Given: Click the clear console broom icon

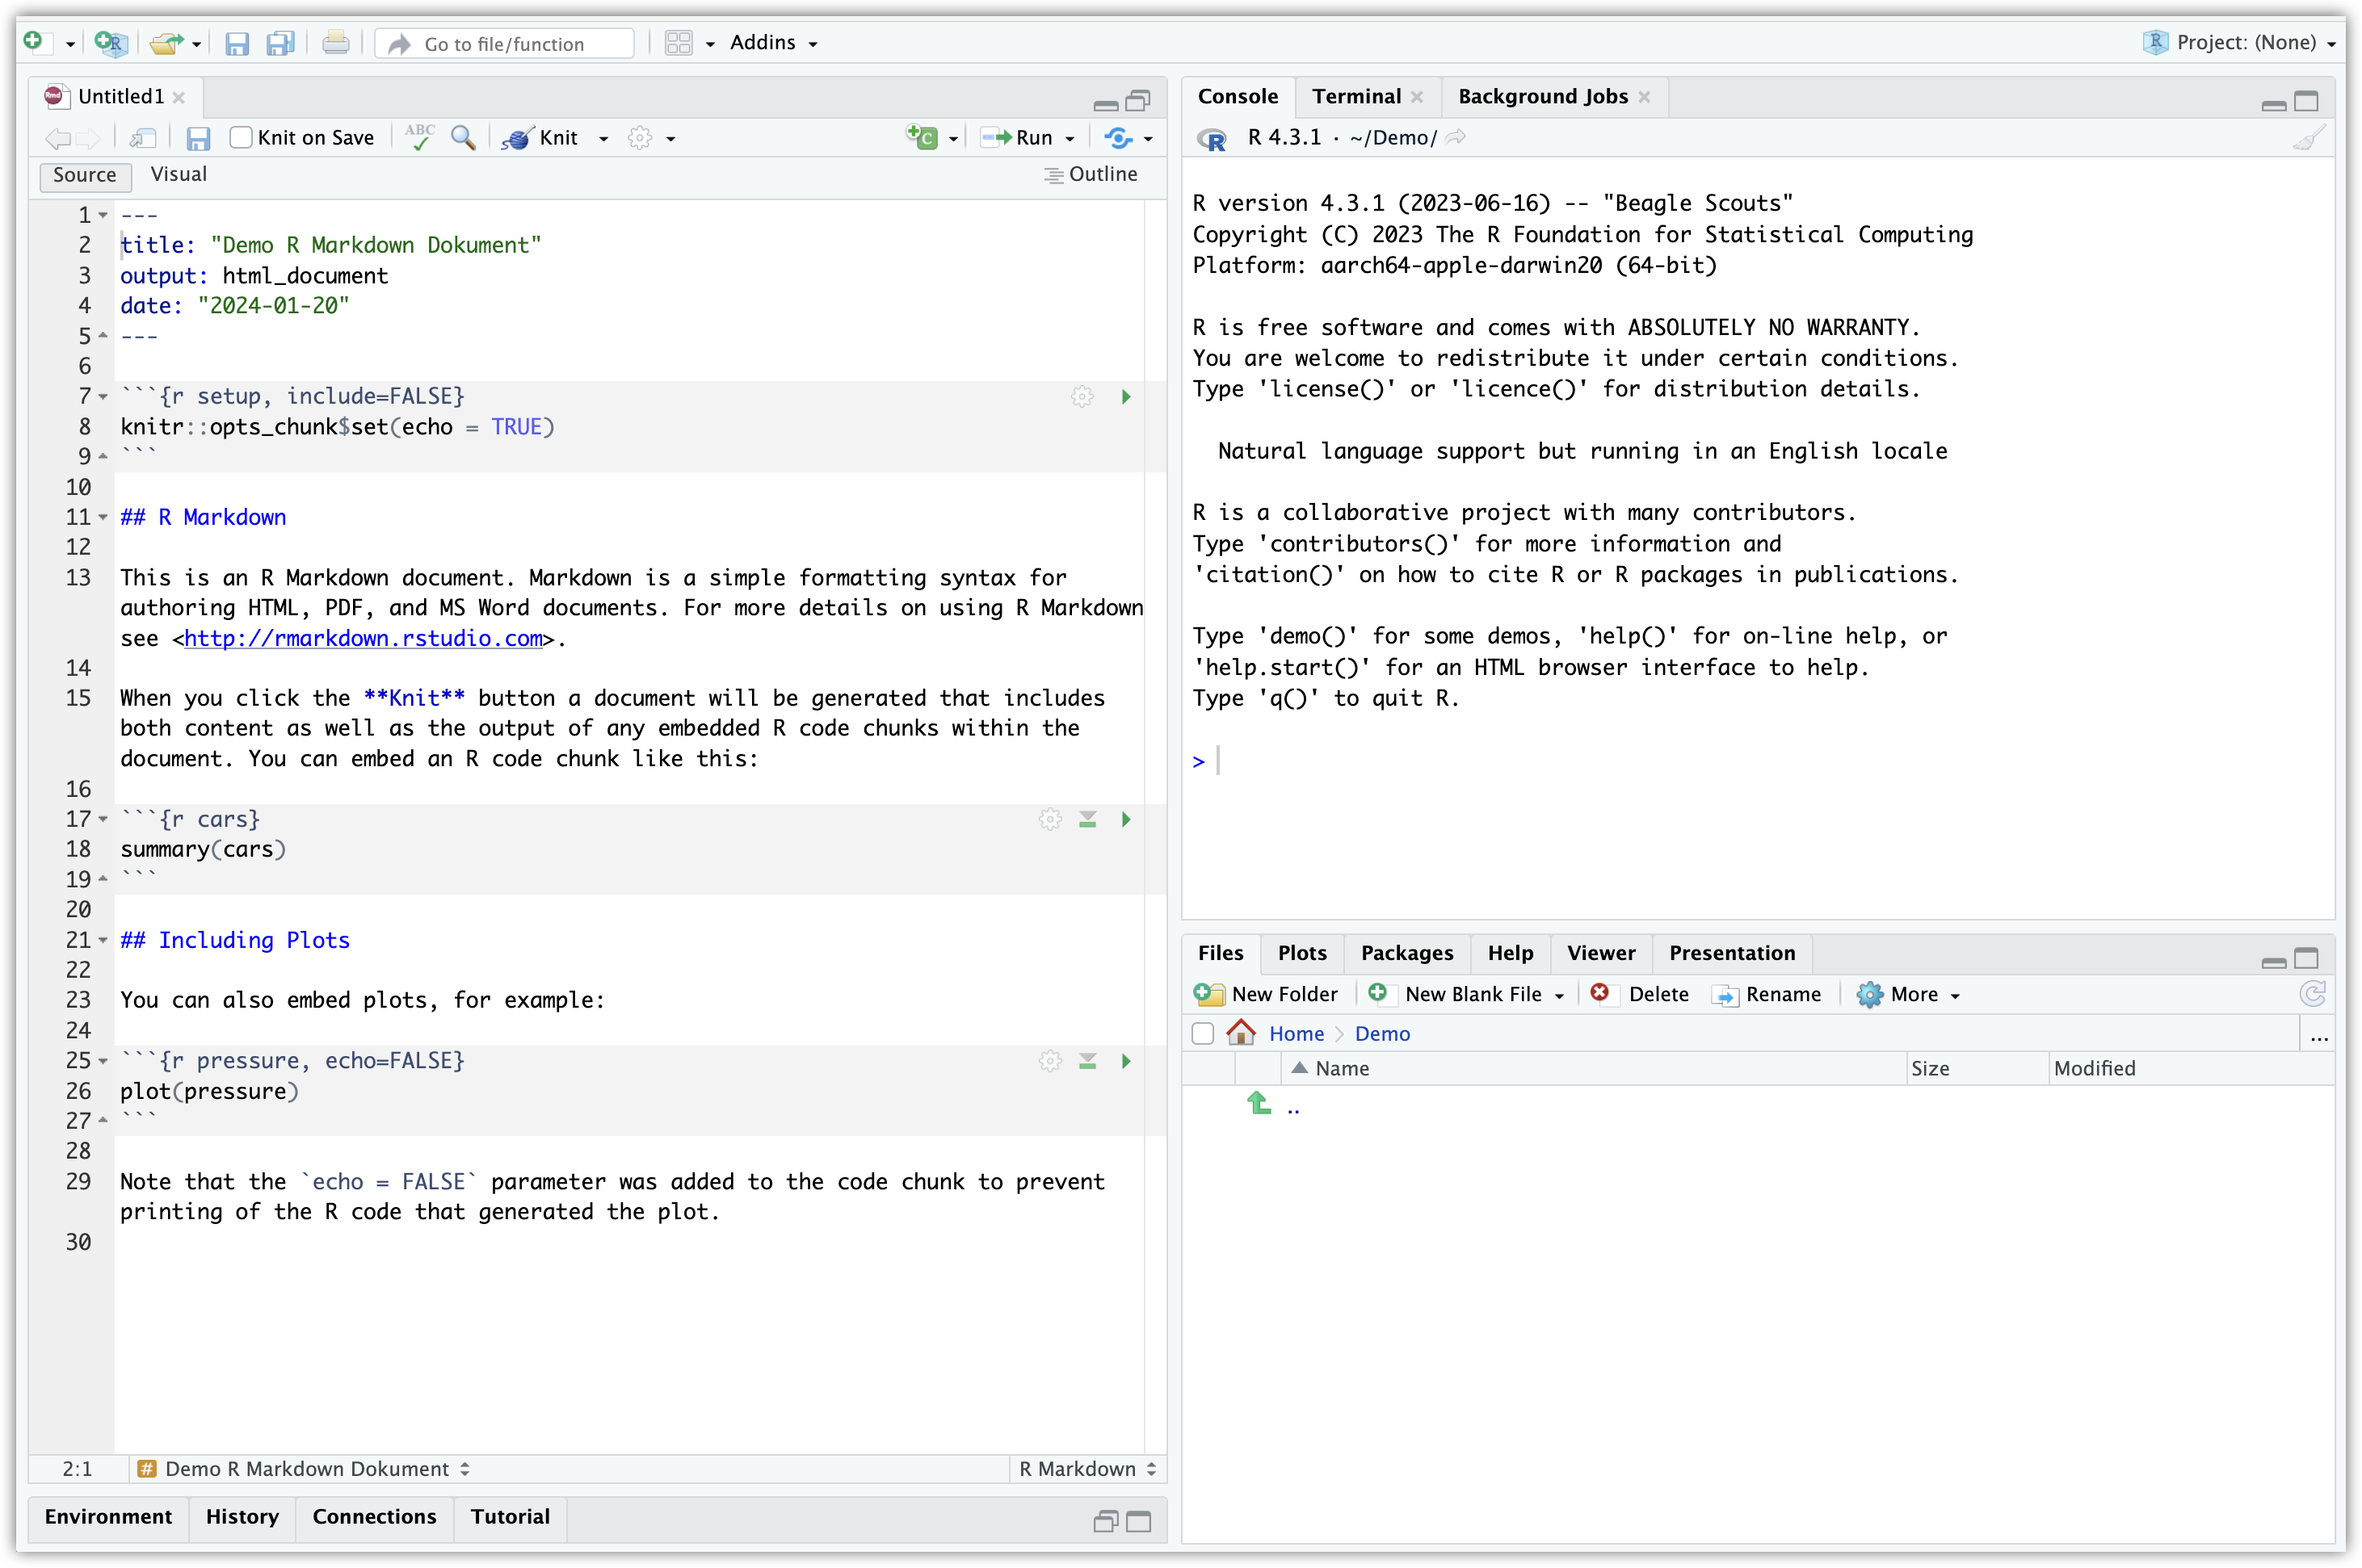Looking at the screenshot, I should pyautogui.click(x=2309, y=138).
